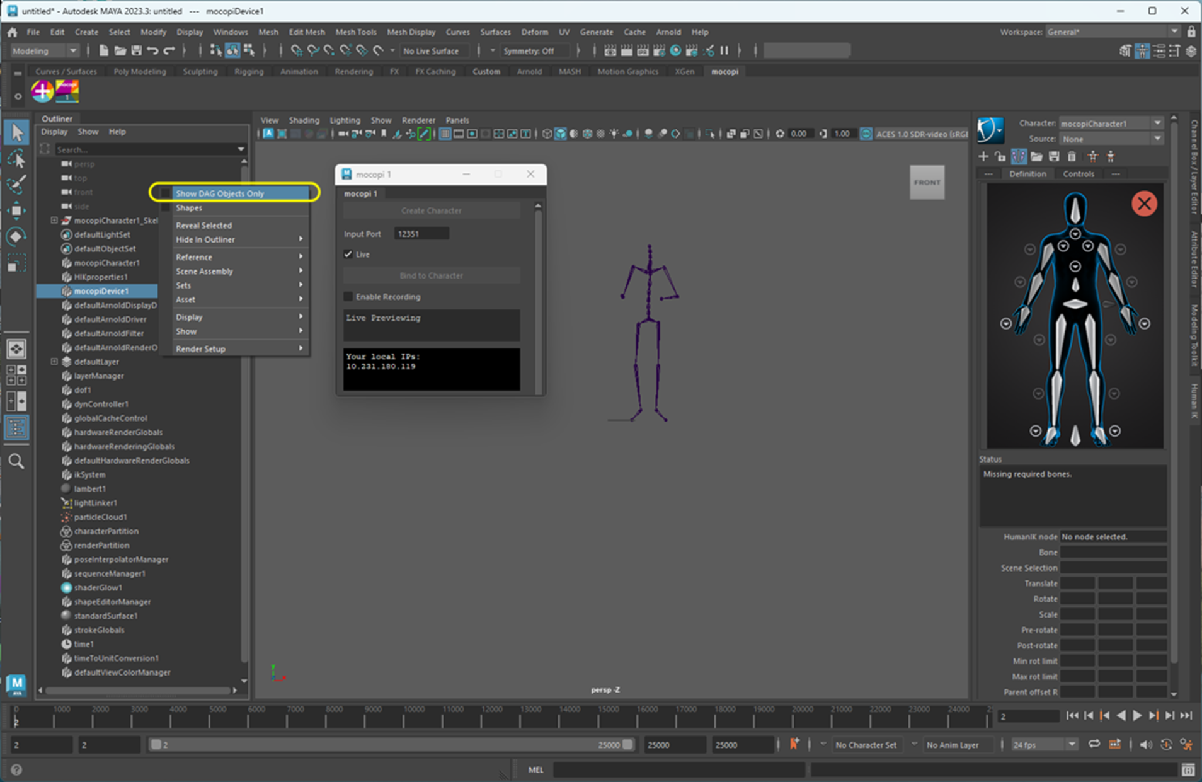
Task: Click the search magnifier icon in sidebar
Action: (x=16, y=462)
